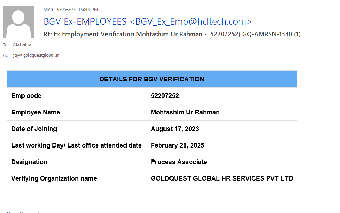This screenshot has width=340, height=213.
Task: Click sender name BGV Ex-EMPLOYEES
Action: pos(85,21)
